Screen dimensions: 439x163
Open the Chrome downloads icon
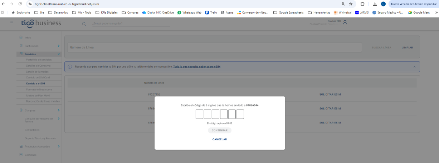pos(375,4)
